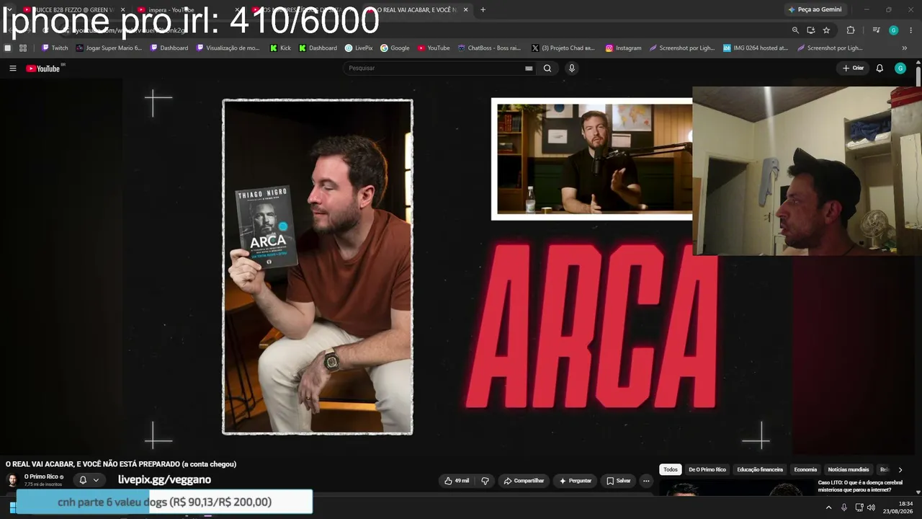Select the Notícias mundiais chip
The width and height of the screenshot is (922, 519).
[849, 470]
